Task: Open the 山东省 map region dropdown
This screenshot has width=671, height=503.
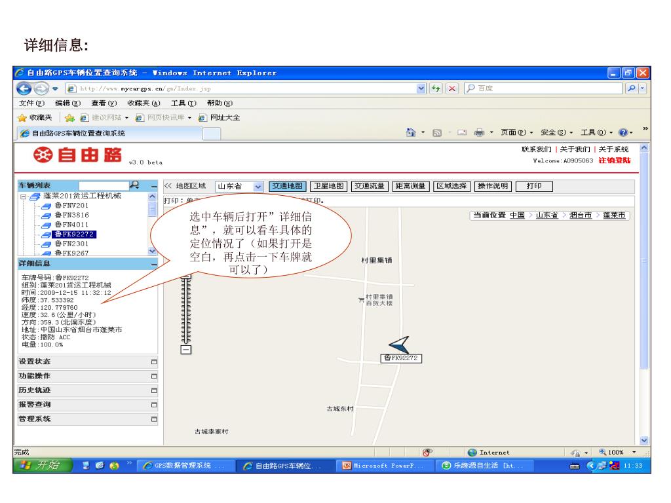Action: tap(258, 187)
